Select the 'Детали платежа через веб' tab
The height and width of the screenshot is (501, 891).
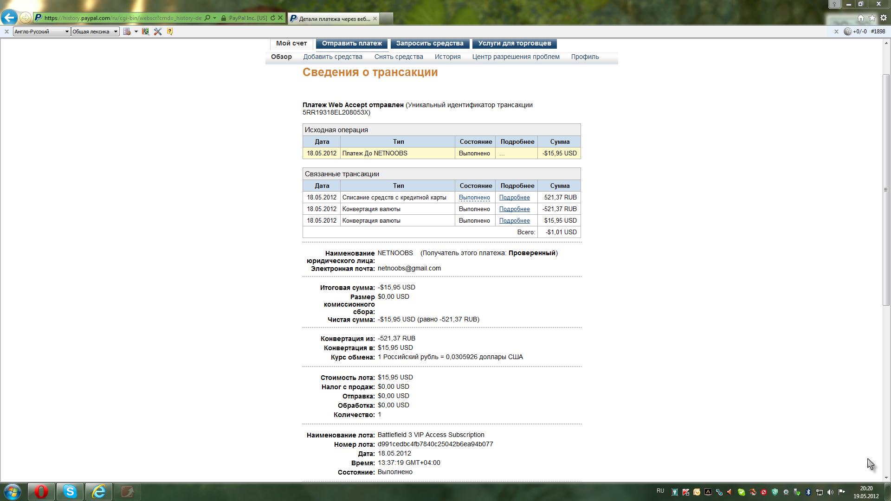tap(333, 19)
